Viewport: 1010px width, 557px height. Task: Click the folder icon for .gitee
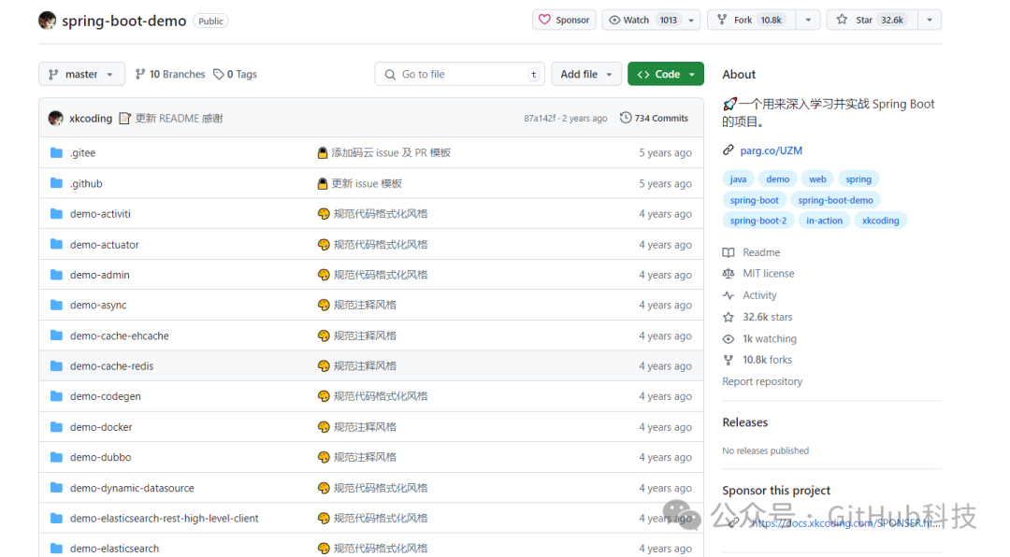coord(57,152)
